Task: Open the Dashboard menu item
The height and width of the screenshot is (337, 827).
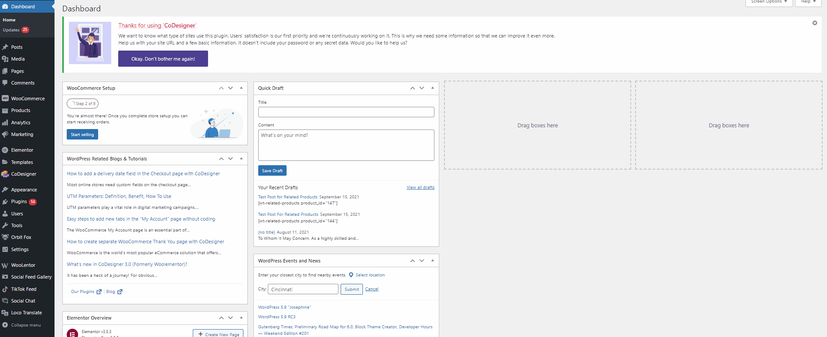Action: [27, 7]
